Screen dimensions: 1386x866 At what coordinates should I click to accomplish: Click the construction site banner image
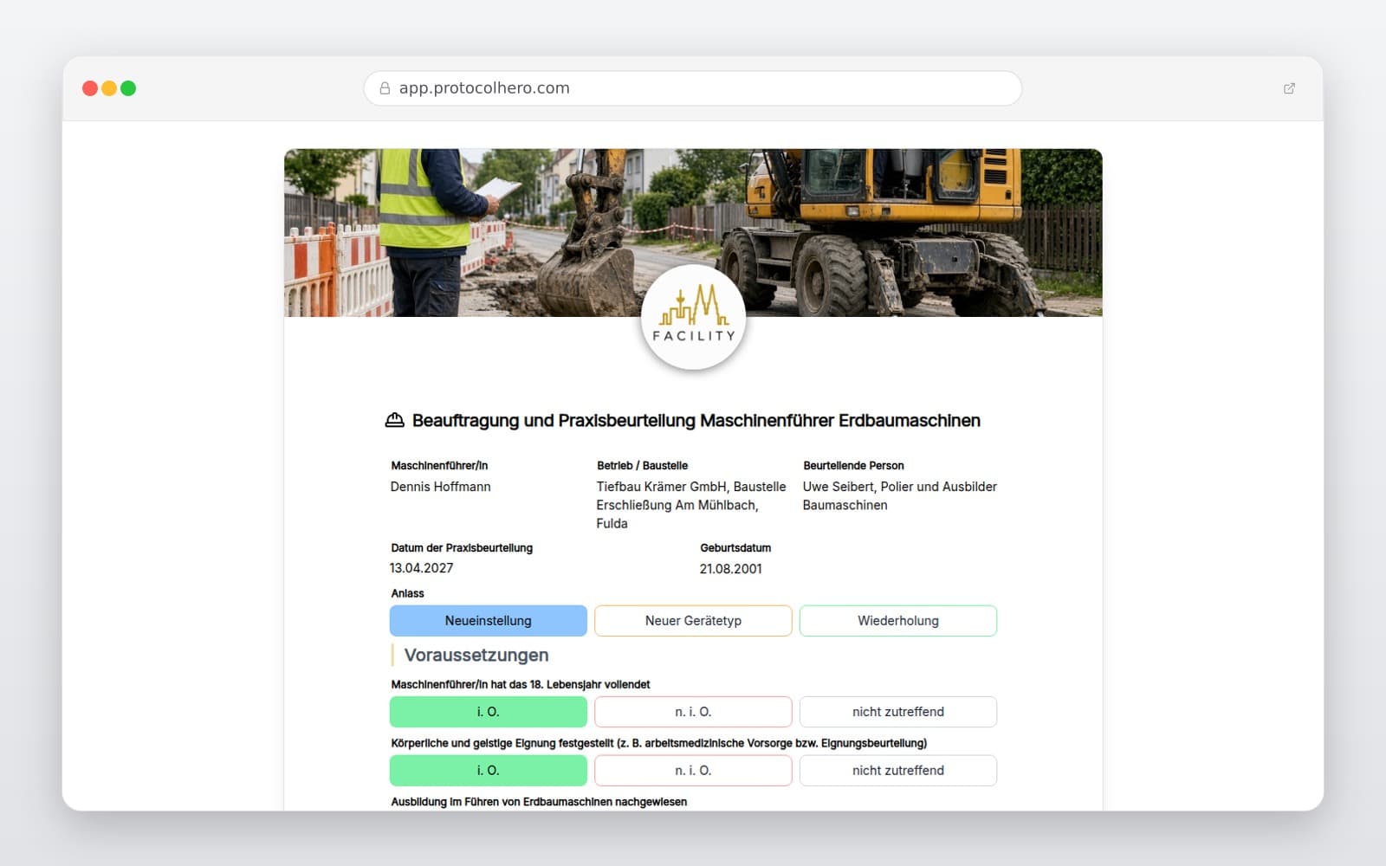693,232
